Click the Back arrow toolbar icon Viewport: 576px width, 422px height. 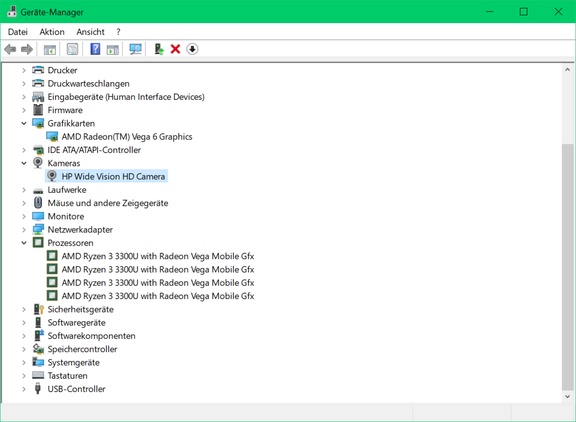(x=10, y=49)
